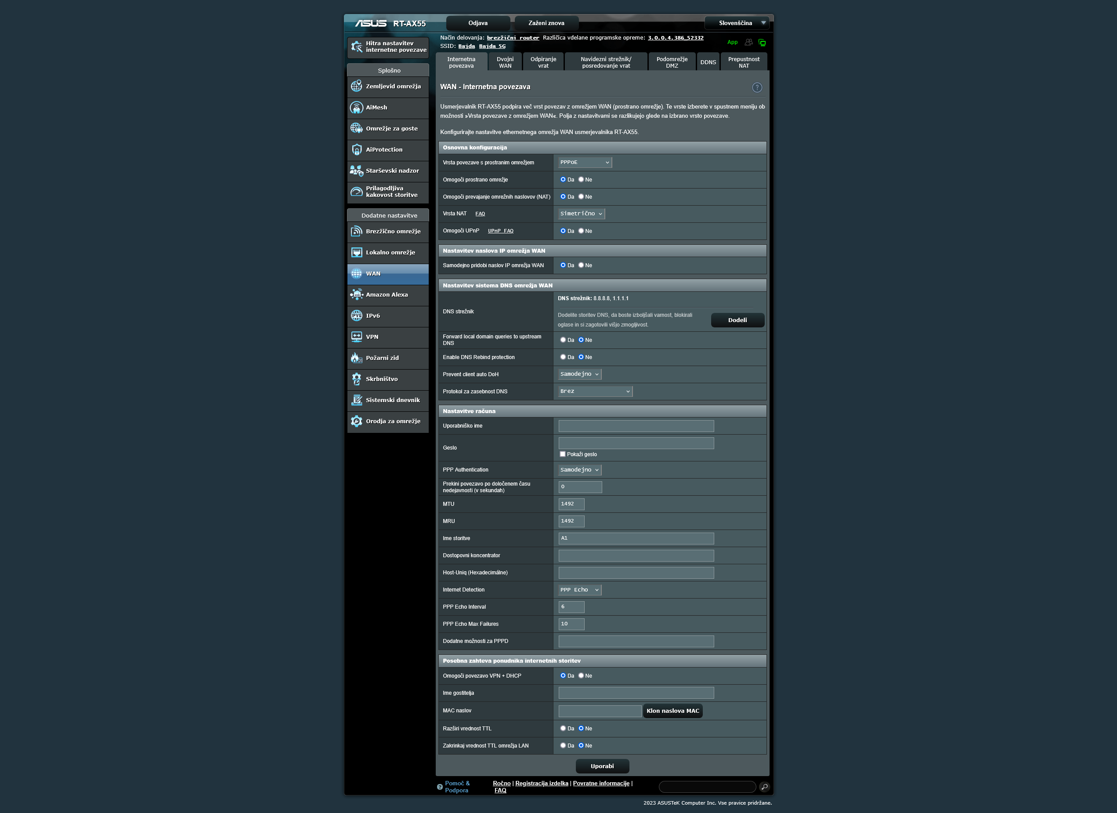This screenshot has width=1117, height=813.
Task: Open AiProtection shield icon
Action: (x=356, y=150)
